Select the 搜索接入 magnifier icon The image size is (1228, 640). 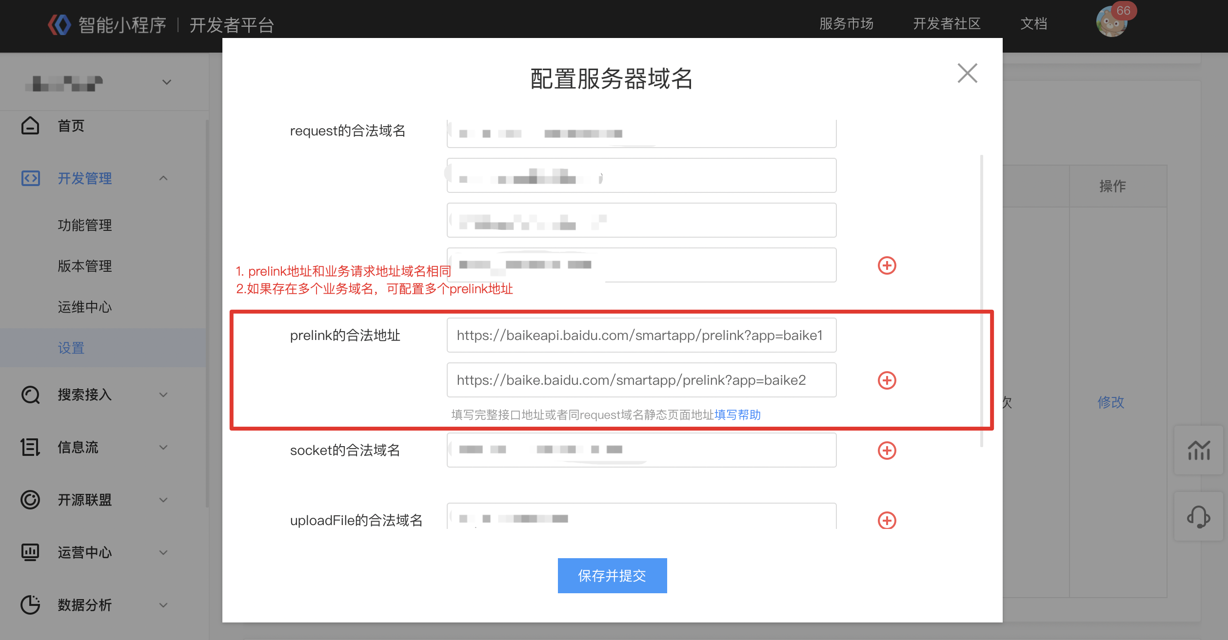(x=30, y=395)
